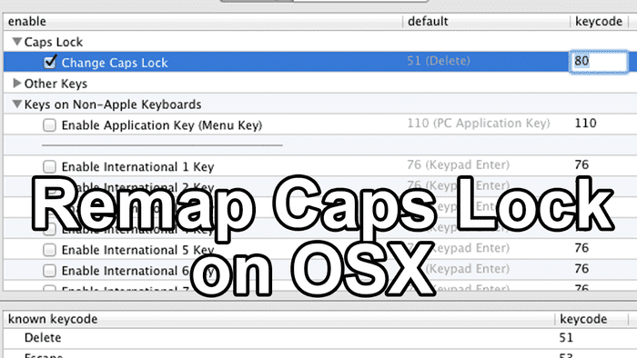This screenshot has height=358, width=637.
Task: Click keycode 110 for Application Key
Action: [585, 123]
